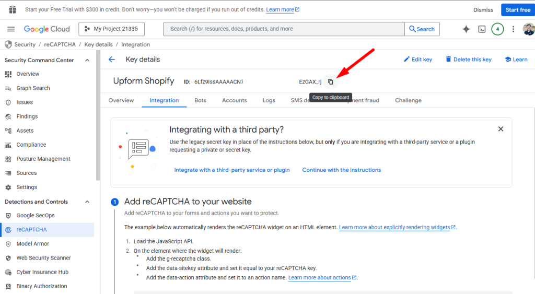Open Learn more link in trial banner

[x=283, y=9]
